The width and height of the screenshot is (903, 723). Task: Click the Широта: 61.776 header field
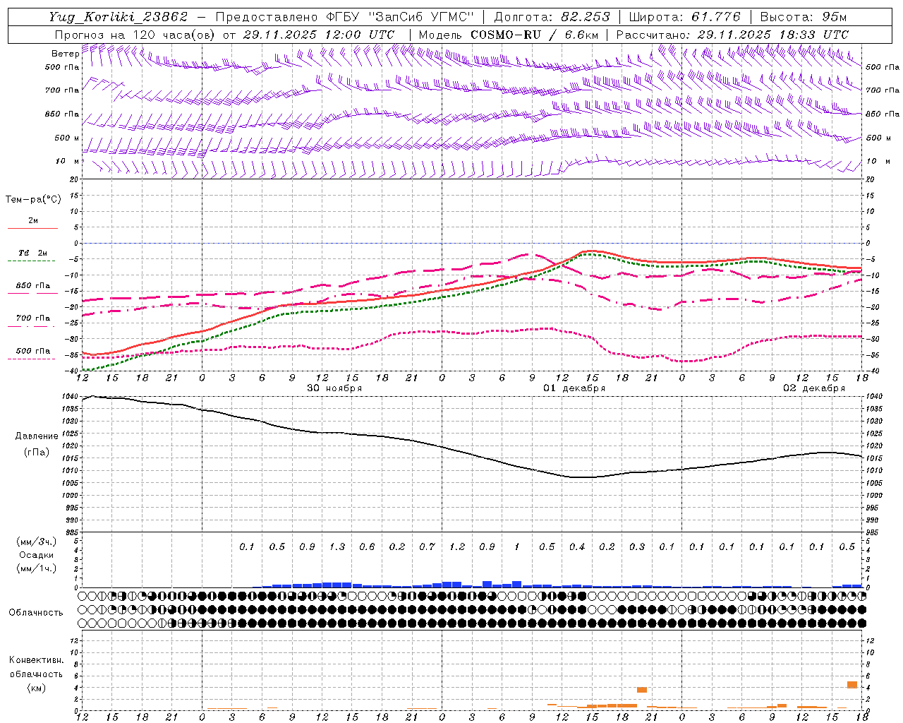684,17
